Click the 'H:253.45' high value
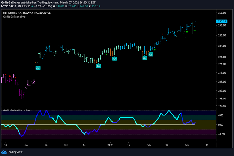 [x=71, y=6]
